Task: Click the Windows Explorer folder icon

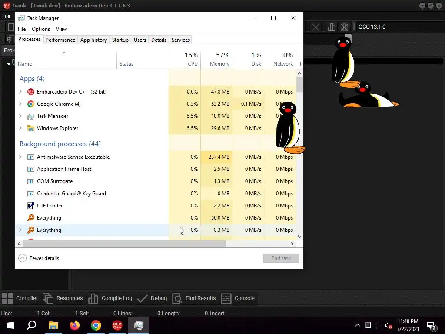Action: coord(31,128)
